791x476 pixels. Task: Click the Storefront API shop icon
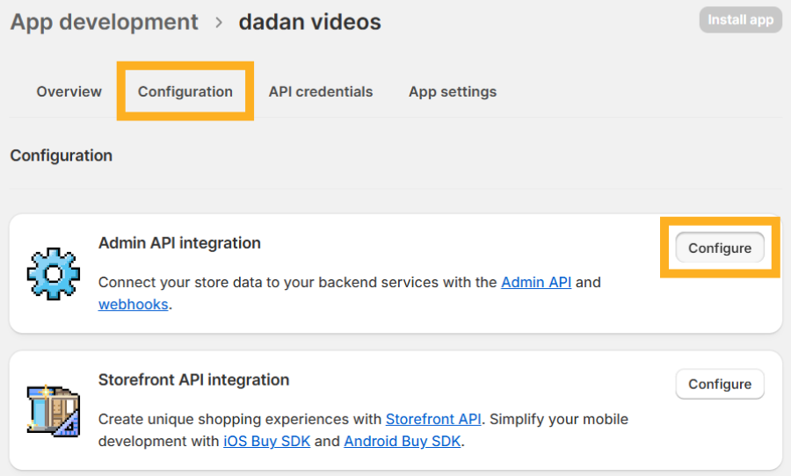pyautogui.click(x=53, y=410)
